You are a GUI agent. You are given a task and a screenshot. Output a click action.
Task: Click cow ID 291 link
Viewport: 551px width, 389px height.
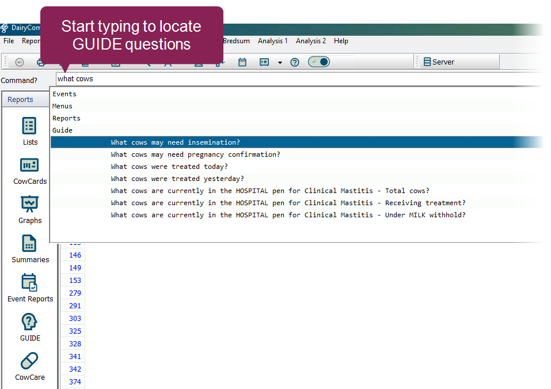coord(75,306)
